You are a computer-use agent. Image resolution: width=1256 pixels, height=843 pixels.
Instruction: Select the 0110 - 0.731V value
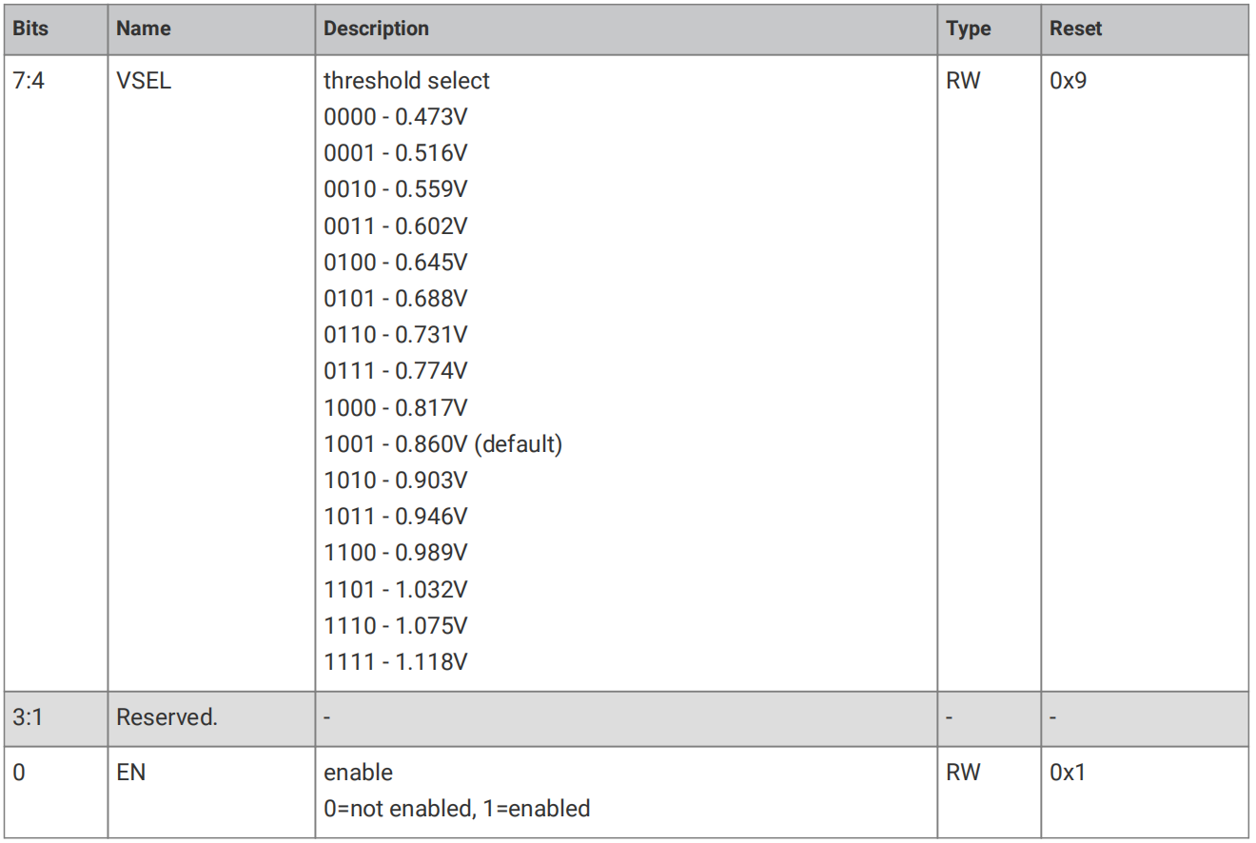[x=396, y=334]
